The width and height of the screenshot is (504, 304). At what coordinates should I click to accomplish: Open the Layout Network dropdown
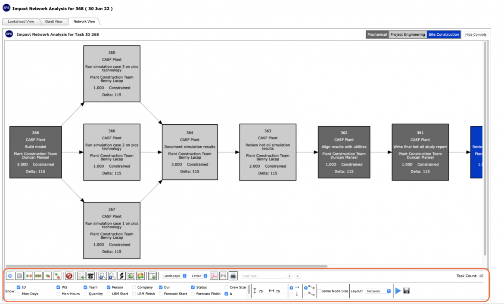tap(378, 291)
